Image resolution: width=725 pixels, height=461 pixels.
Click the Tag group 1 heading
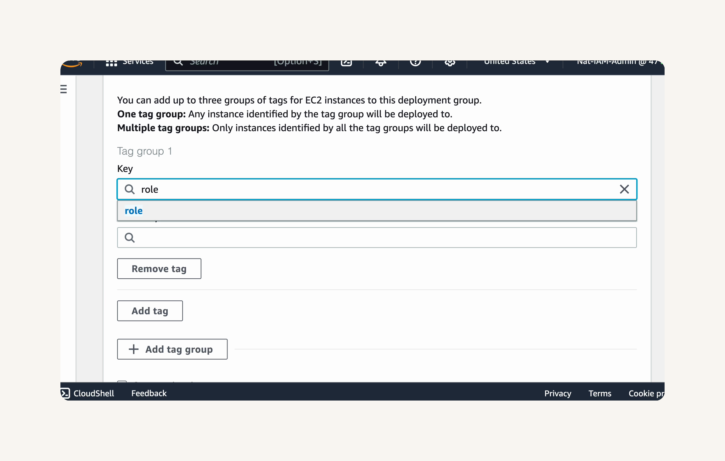click(x=145, y=151)
